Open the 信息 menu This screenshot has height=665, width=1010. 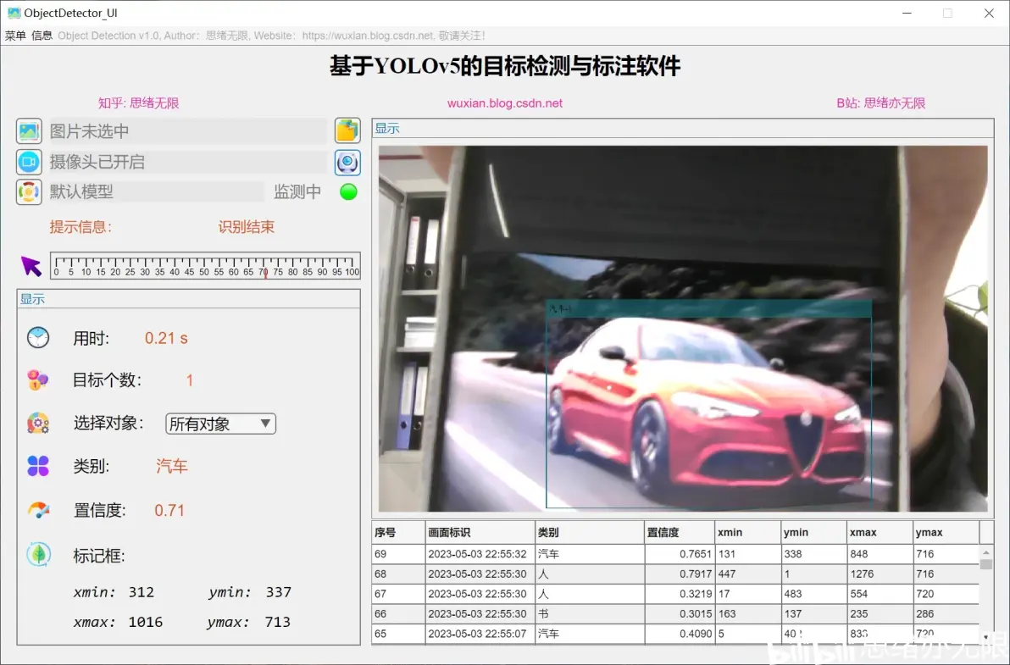[x=42, y=36]
